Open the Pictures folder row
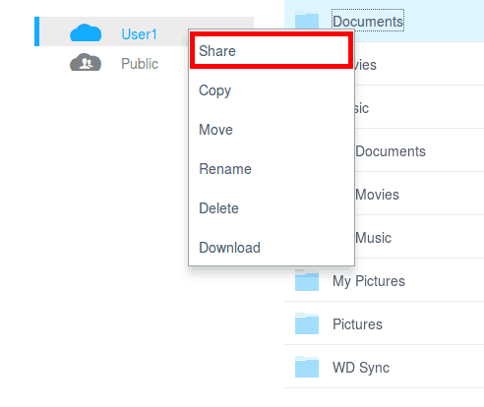The width and height of the screenshot is (484, 407). 384,323
